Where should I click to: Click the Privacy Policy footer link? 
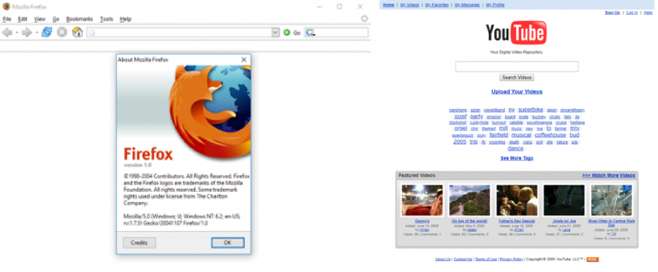click(x=511, y=259)
